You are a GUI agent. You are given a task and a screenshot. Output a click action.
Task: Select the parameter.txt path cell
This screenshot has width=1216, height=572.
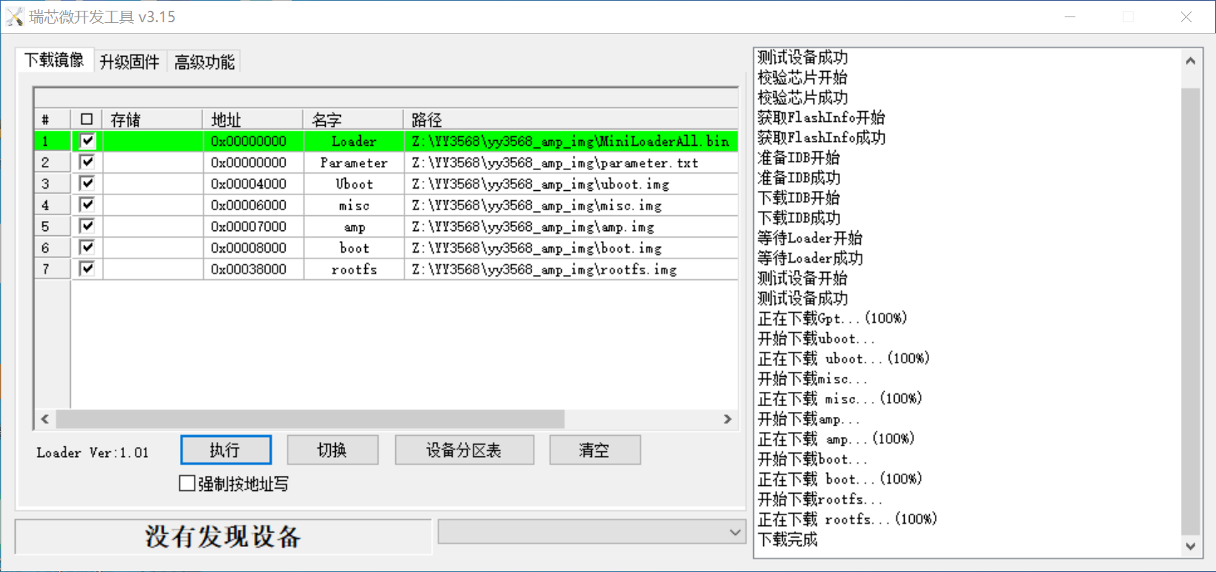pyautogui.click(x=571, y=162)
